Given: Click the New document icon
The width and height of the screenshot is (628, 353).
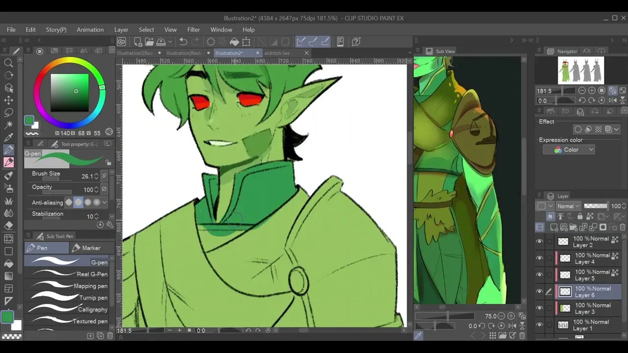Looking at the screenshot, I should tap(138, 42).
